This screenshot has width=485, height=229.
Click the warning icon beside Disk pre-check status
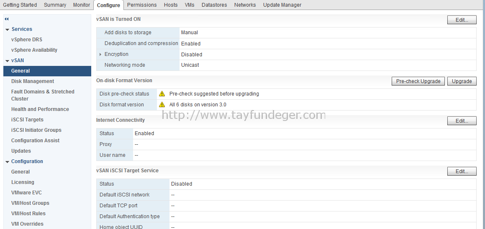[162, 94]
